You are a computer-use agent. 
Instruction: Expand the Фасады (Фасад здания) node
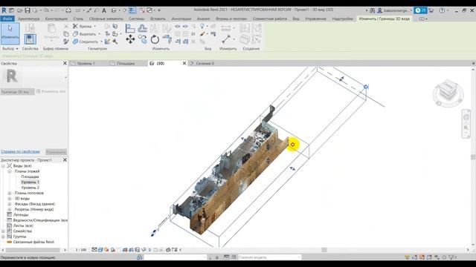(9, 204)
